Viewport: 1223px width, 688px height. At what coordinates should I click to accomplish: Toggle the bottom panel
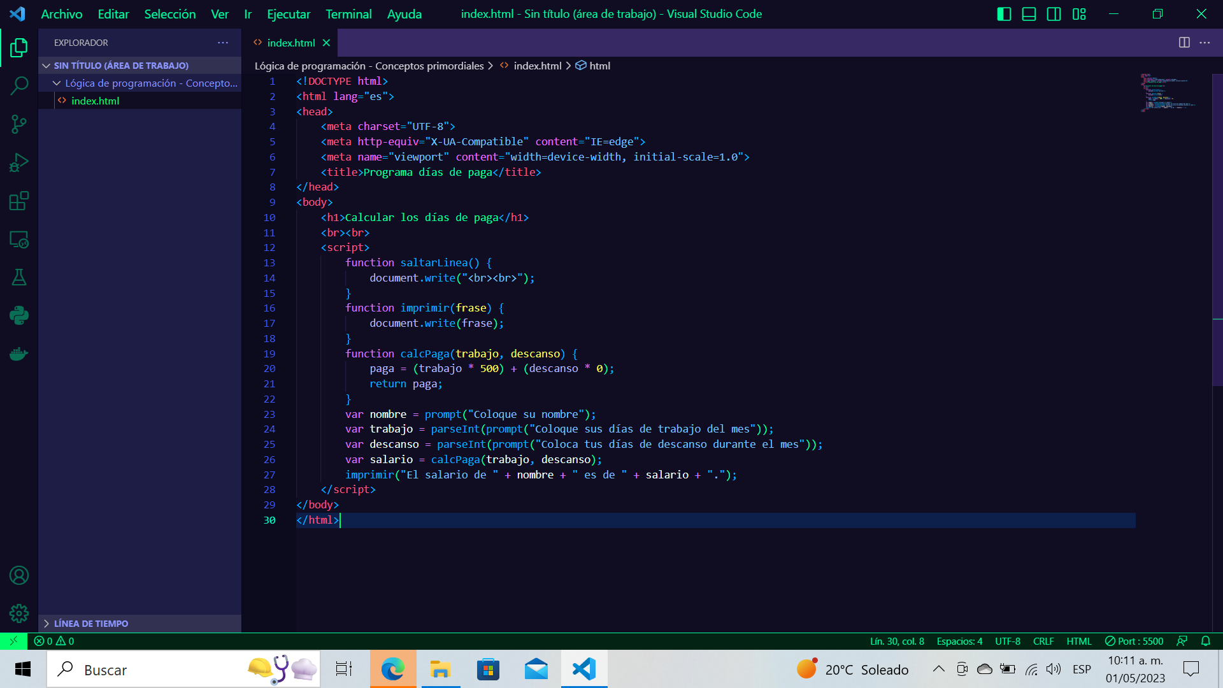point(1029,14)
